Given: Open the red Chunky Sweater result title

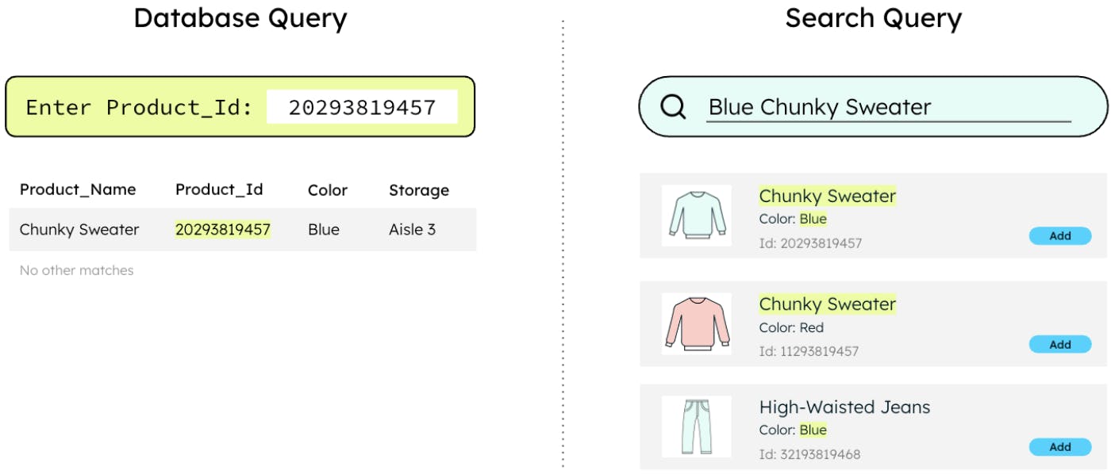Looking at the screenshot, I should (x=827, y=304).
